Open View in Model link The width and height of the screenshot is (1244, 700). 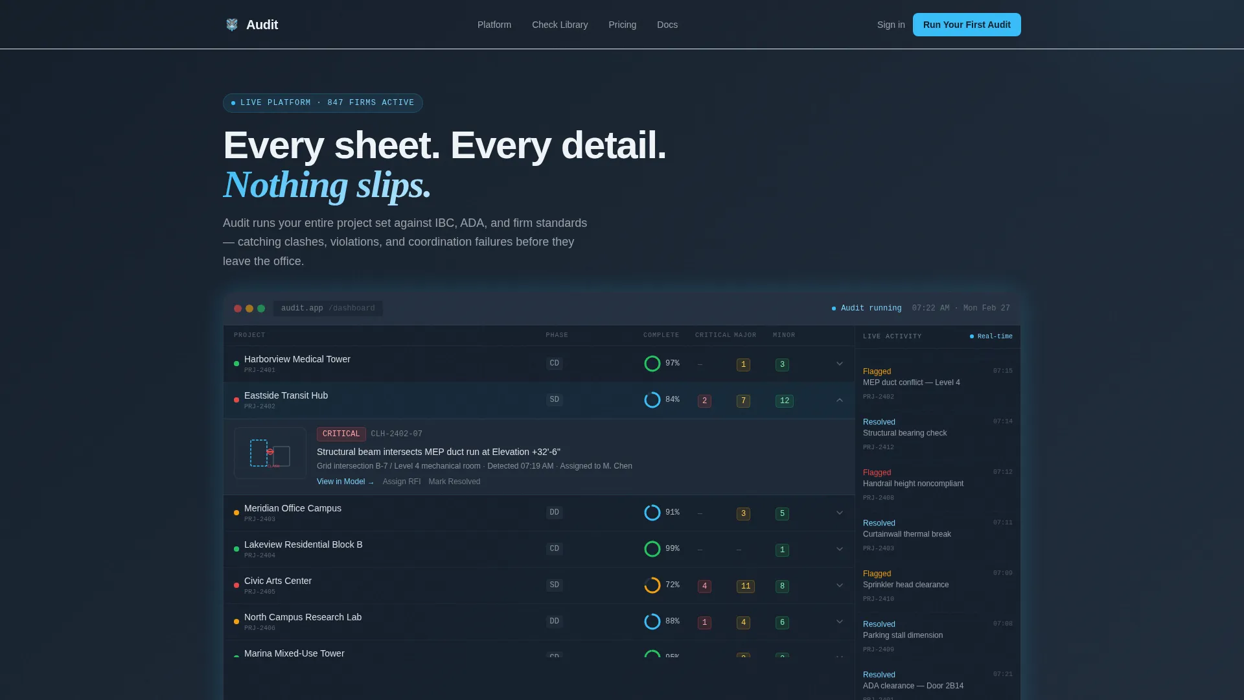pyautogui.click(x=345, y=482)
